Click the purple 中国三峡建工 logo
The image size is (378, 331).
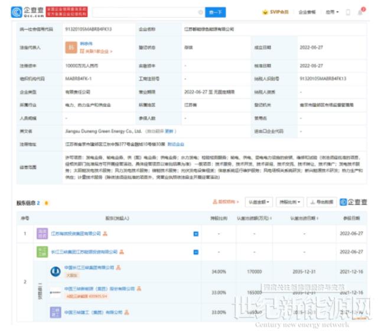tap(56, 312)
